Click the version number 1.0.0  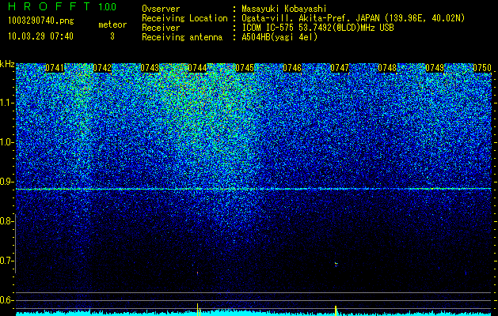(x=108, y=7)
